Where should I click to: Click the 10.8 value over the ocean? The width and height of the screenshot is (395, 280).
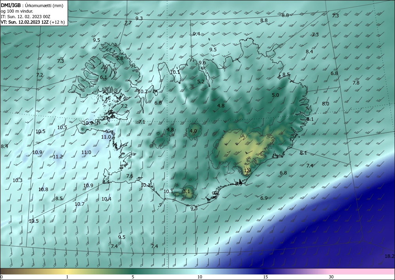click(43, 189)
